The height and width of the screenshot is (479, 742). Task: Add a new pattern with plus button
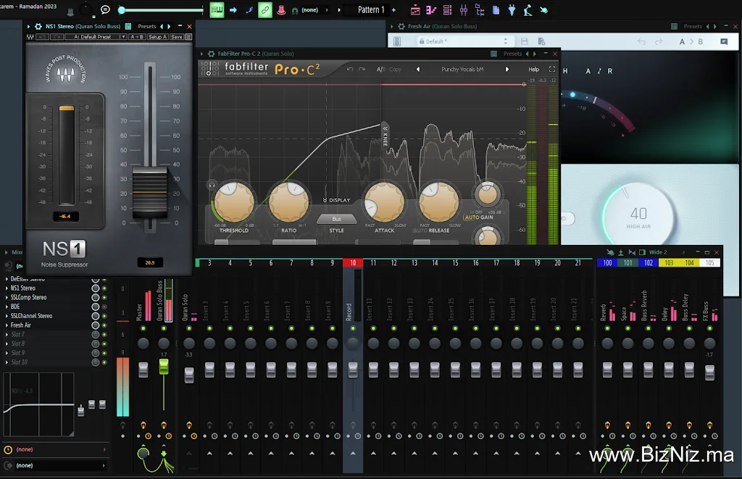[393, 10]
